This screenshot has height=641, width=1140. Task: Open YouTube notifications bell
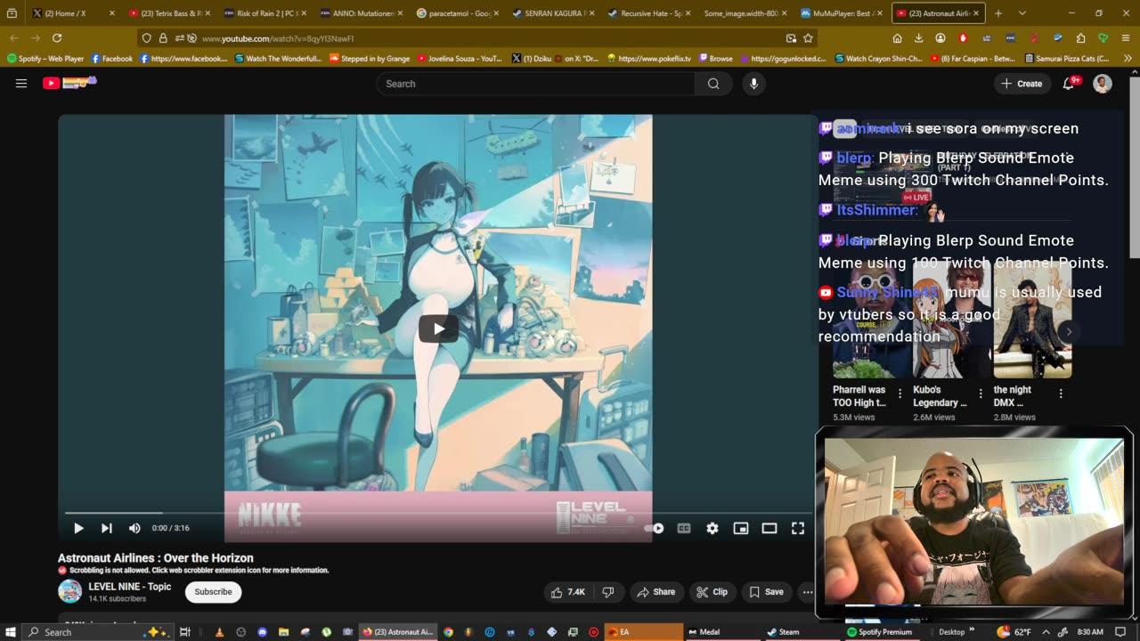(1069, 84)
